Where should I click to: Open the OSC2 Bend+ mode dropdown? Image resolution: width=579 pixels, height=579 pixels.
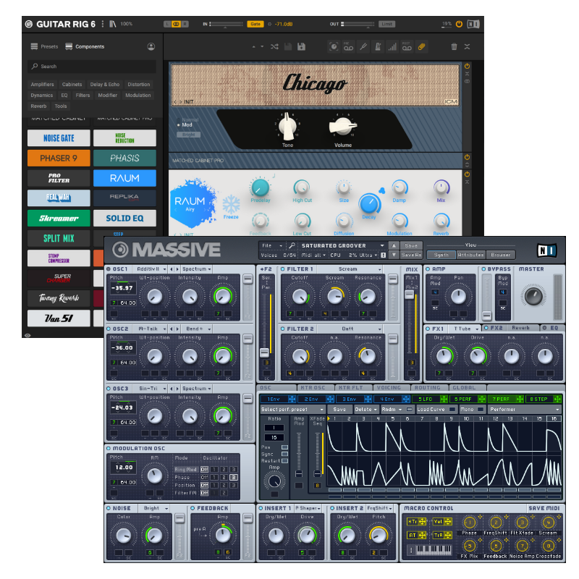coord(198,329)
